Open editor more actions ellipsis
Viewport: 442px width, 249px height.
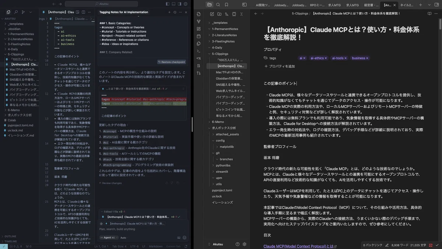pos(90,12)
